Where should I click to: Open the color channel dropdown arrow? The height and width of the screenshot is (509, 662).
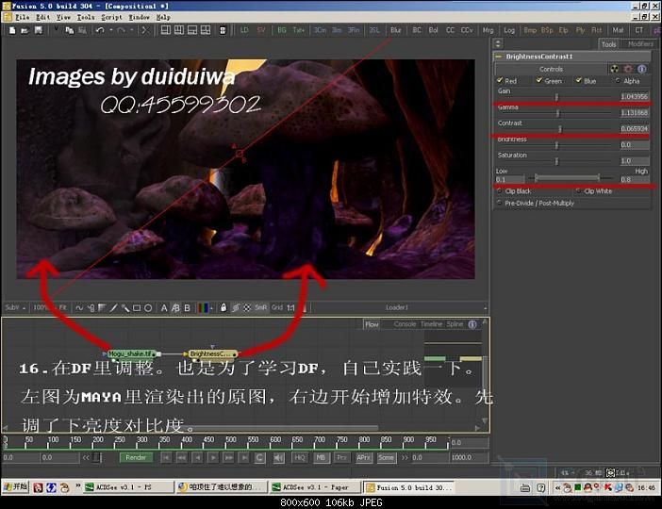click(211, 308)
